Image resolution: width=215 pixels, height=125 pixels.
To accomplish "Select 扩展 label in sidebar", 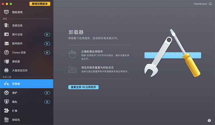I will tap(15, 111).
